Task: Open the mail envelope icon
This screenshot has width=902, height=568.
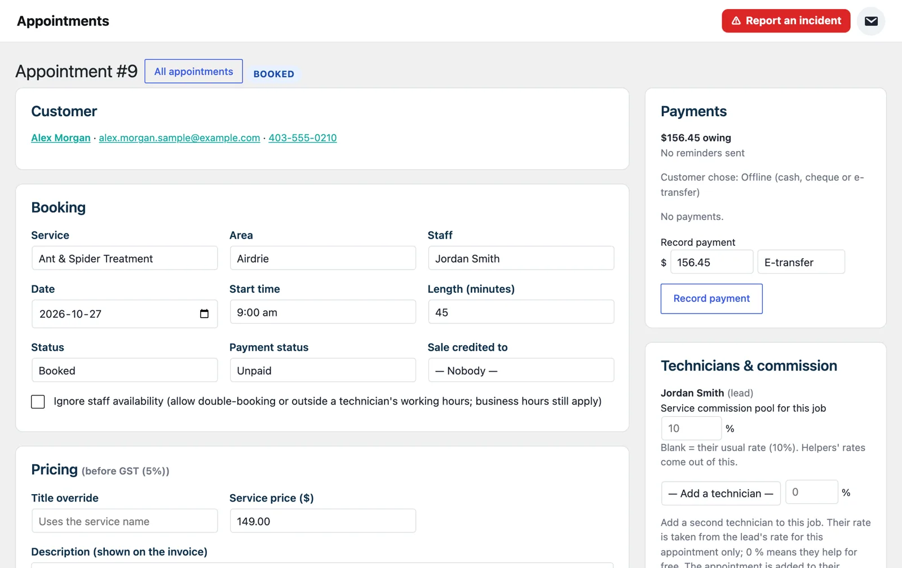Action: [x=871, y=21]
